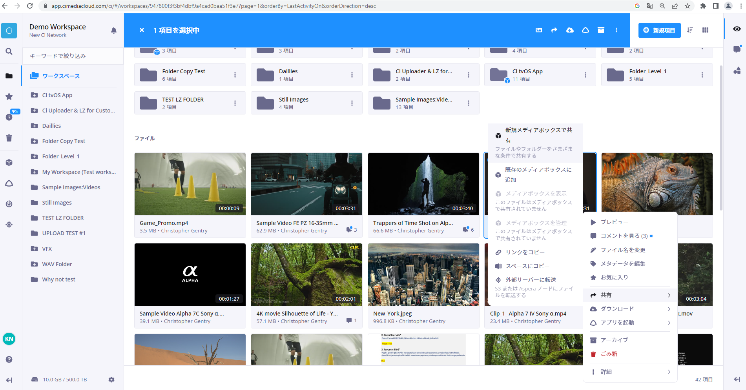
Task: Open options for Folder_Level_1 card
Action: point(702,75)
